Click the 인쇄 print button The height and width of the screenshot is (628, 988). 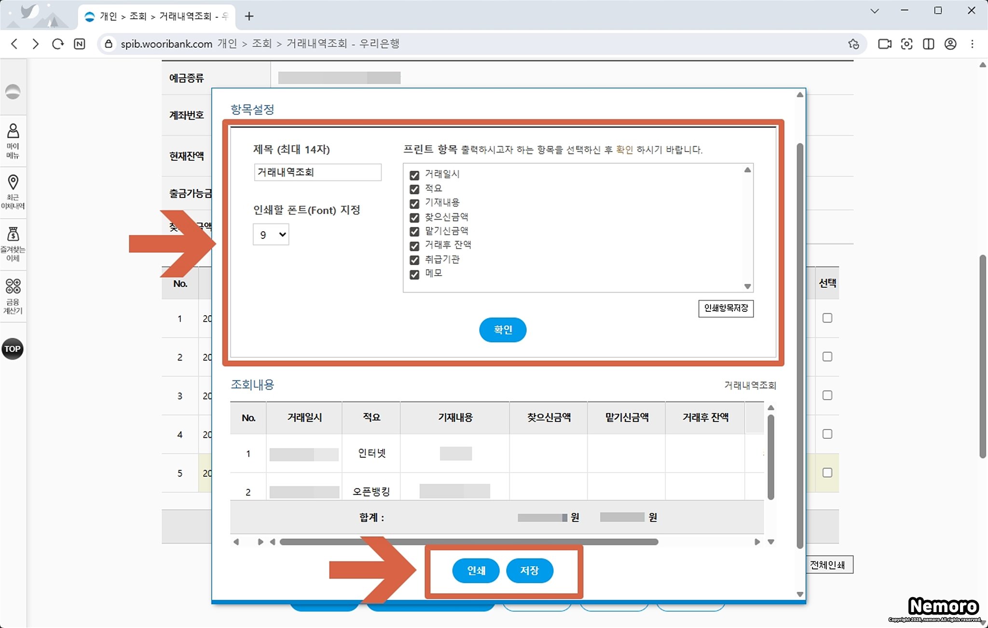coord(476,571)
